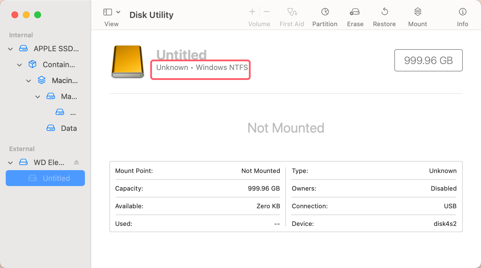Click the highlighted Windows NTFS label
481x268 pixels.
[x=200, y=68]
